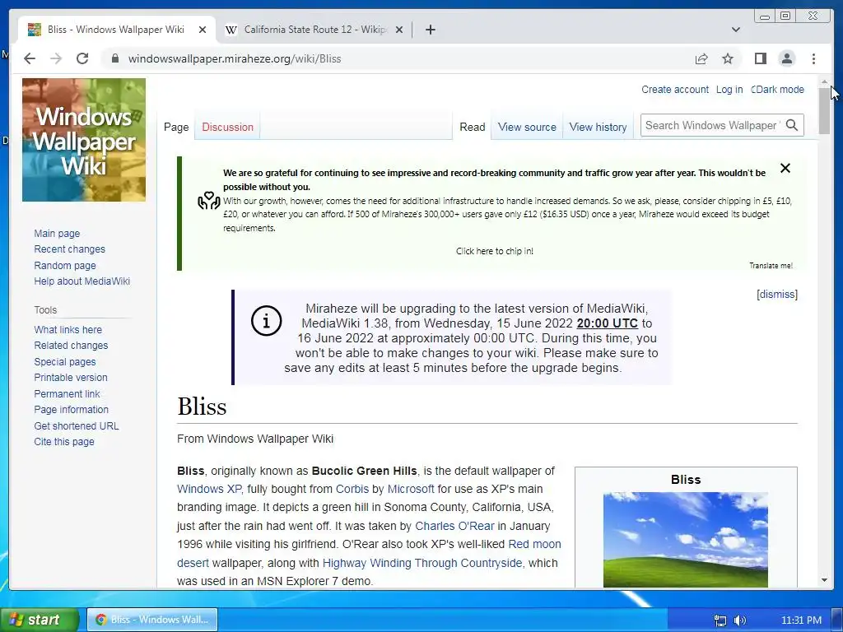The height and width of the screenshot is (632, 843).
Task: Click the wiki search magnifier icon
Action: click(791, 125)
